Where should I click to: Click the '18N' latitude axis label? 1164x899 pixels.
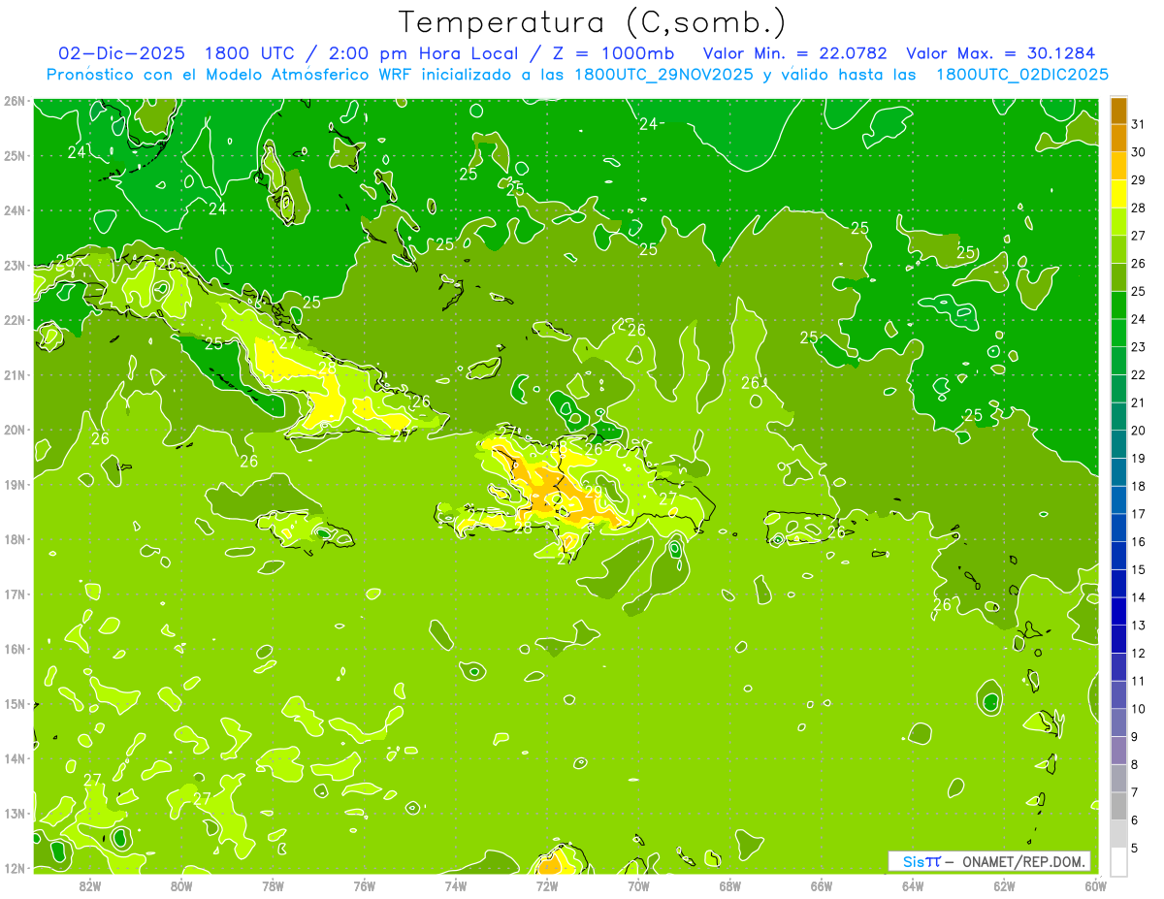(14, 539)
